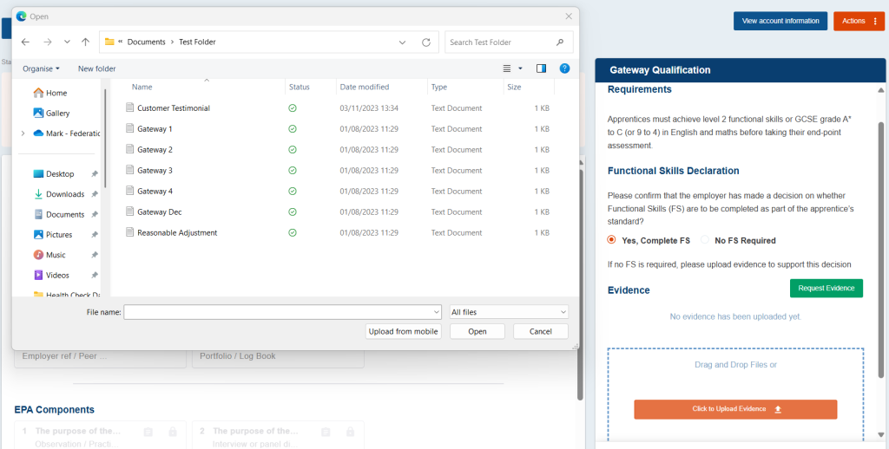Select the Yes, Complete FS option
This screenshot has height=449, width=889.
[x=612, y=240]
